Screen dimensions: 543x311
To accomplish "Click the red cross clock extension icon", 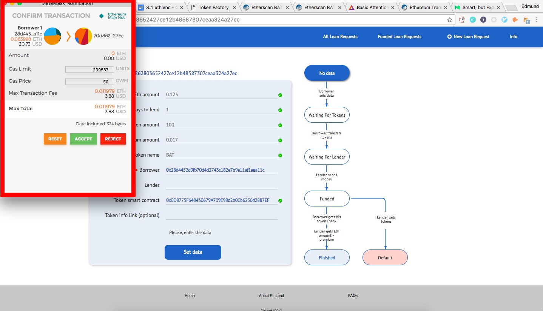I will [x=462, y=20].
